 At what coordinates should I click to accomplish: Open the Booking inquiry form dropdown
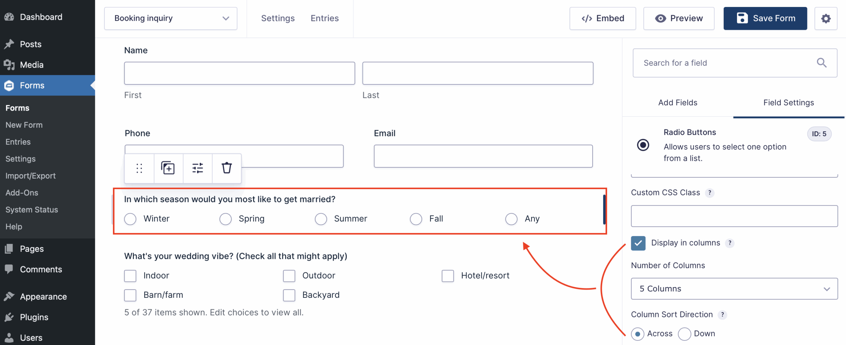[x=171, y=18]
